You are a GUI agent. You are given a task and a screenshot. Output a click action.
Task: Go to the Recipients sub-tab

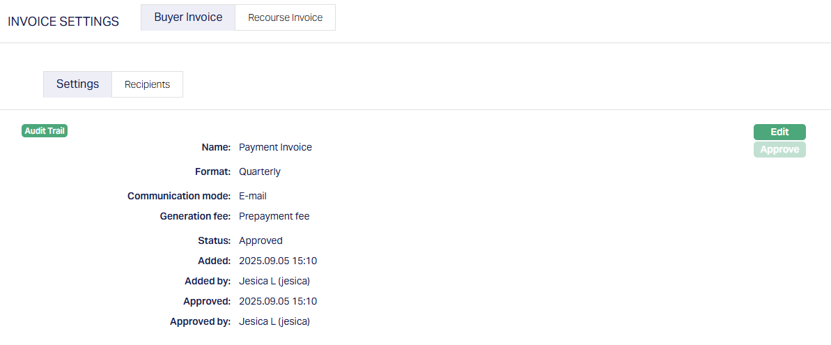coord(147,84)
